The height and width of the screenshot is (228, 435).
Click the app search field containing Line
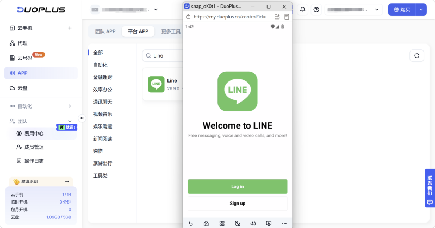click(x=163, y=56)
